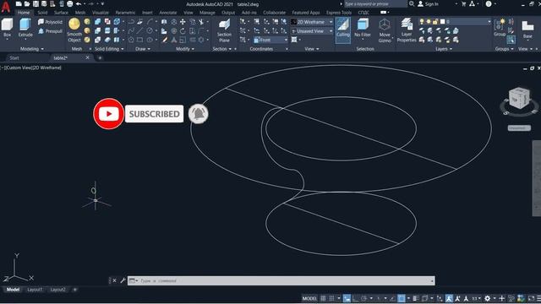Switch to the Layout1 tab

[35, 290]
